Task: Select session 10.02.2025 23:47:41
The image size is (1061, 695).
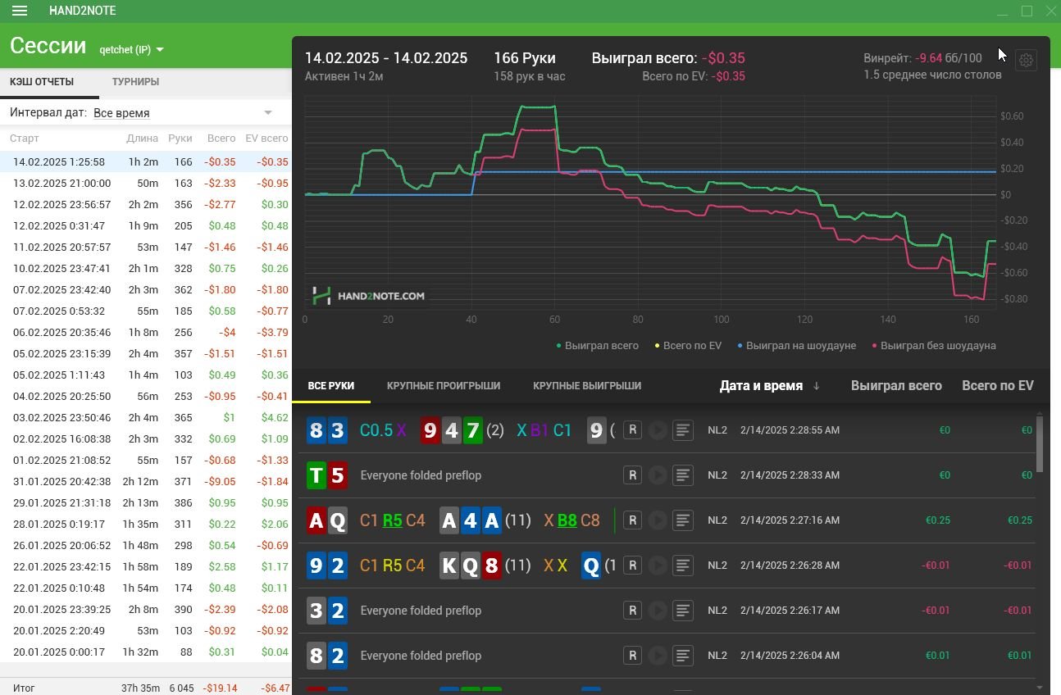Action: click(146, 269)
